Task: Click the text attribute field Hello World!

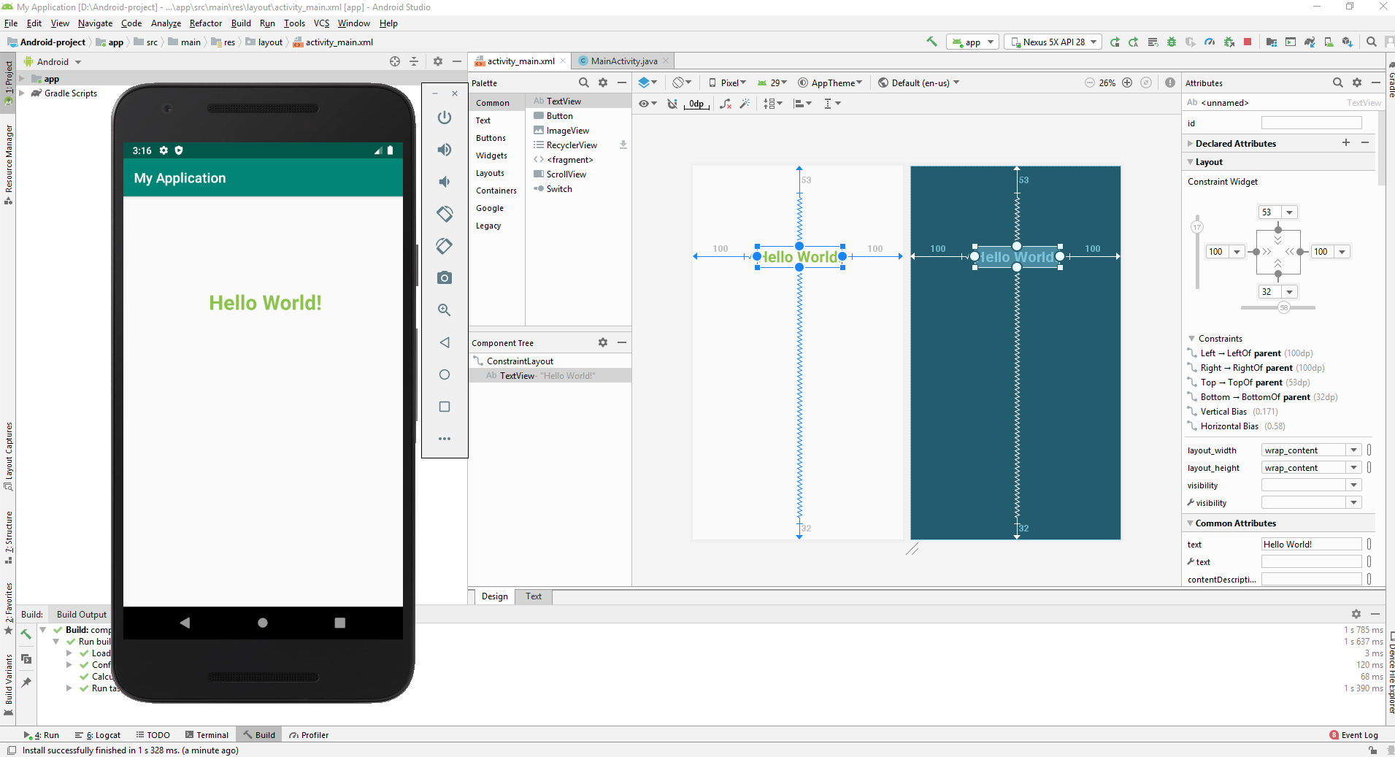Action: pyautogui.click(x=1311, y=545)
